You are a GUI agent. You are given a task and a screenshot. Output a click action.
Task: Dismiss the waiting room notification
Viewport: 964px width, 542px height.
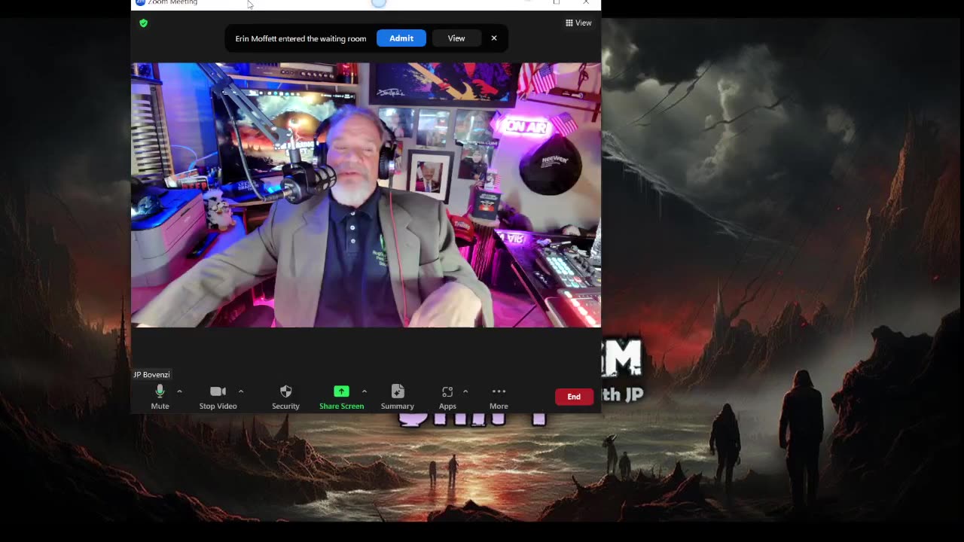pyautogui.click(x=494, y=38)
